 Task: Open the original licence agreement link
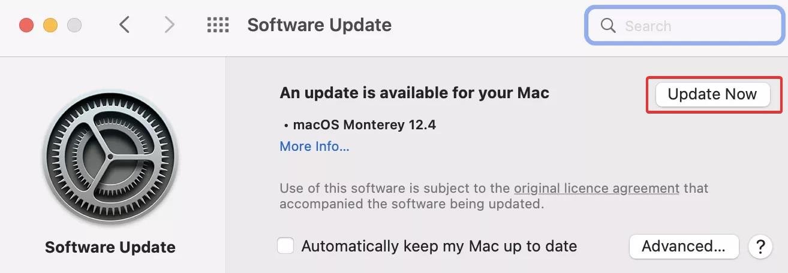click(597, 189)
